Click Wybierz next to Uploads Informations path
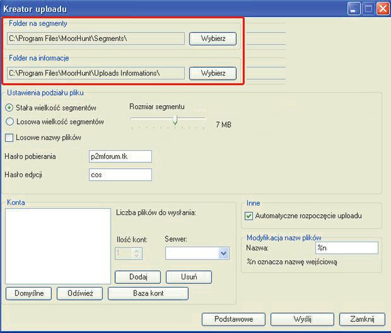The height and width of the screenshot is (333, 391). (213, 73)
